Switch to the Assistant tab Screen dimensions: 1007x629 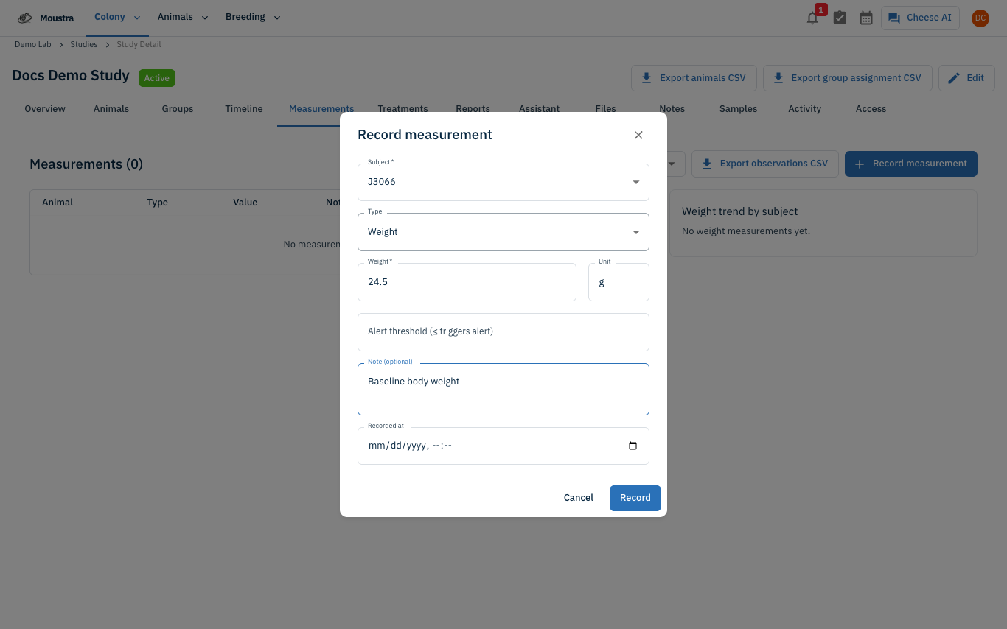(539, 109)
